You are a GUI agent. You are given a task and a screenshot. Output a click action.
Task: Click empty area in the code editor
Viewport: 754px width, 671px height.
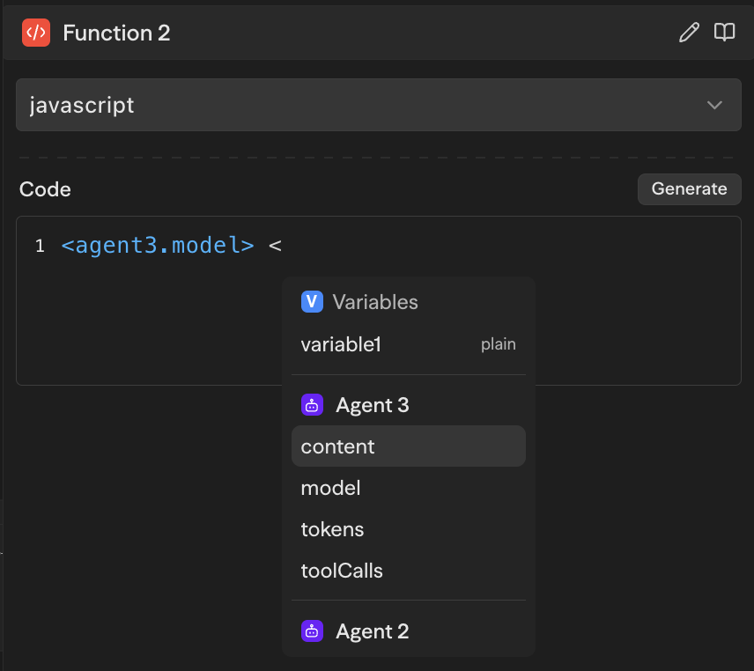click(x=141, y=335)
